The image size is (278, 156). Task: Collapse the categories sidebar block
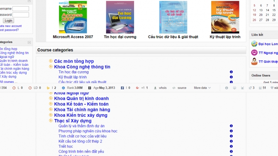pos(29,42)
